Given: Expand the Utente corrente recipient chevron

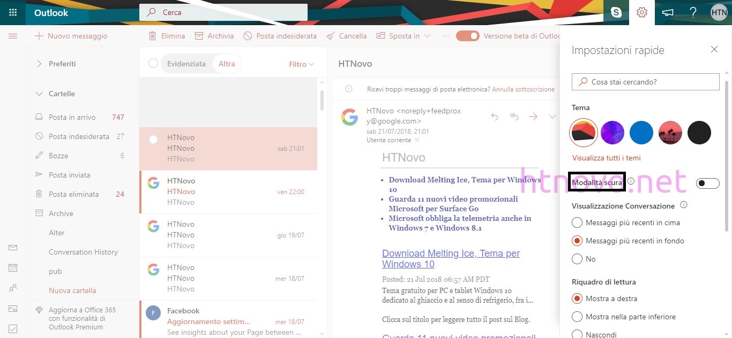Looking at the screenshot, I should (x=417, y=140).
